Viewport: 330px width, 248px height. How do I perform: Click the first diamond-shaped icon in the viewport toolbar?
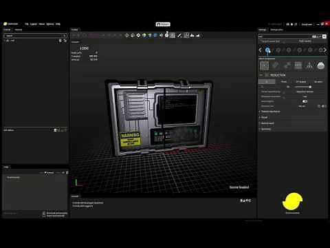tap(127, 35)
